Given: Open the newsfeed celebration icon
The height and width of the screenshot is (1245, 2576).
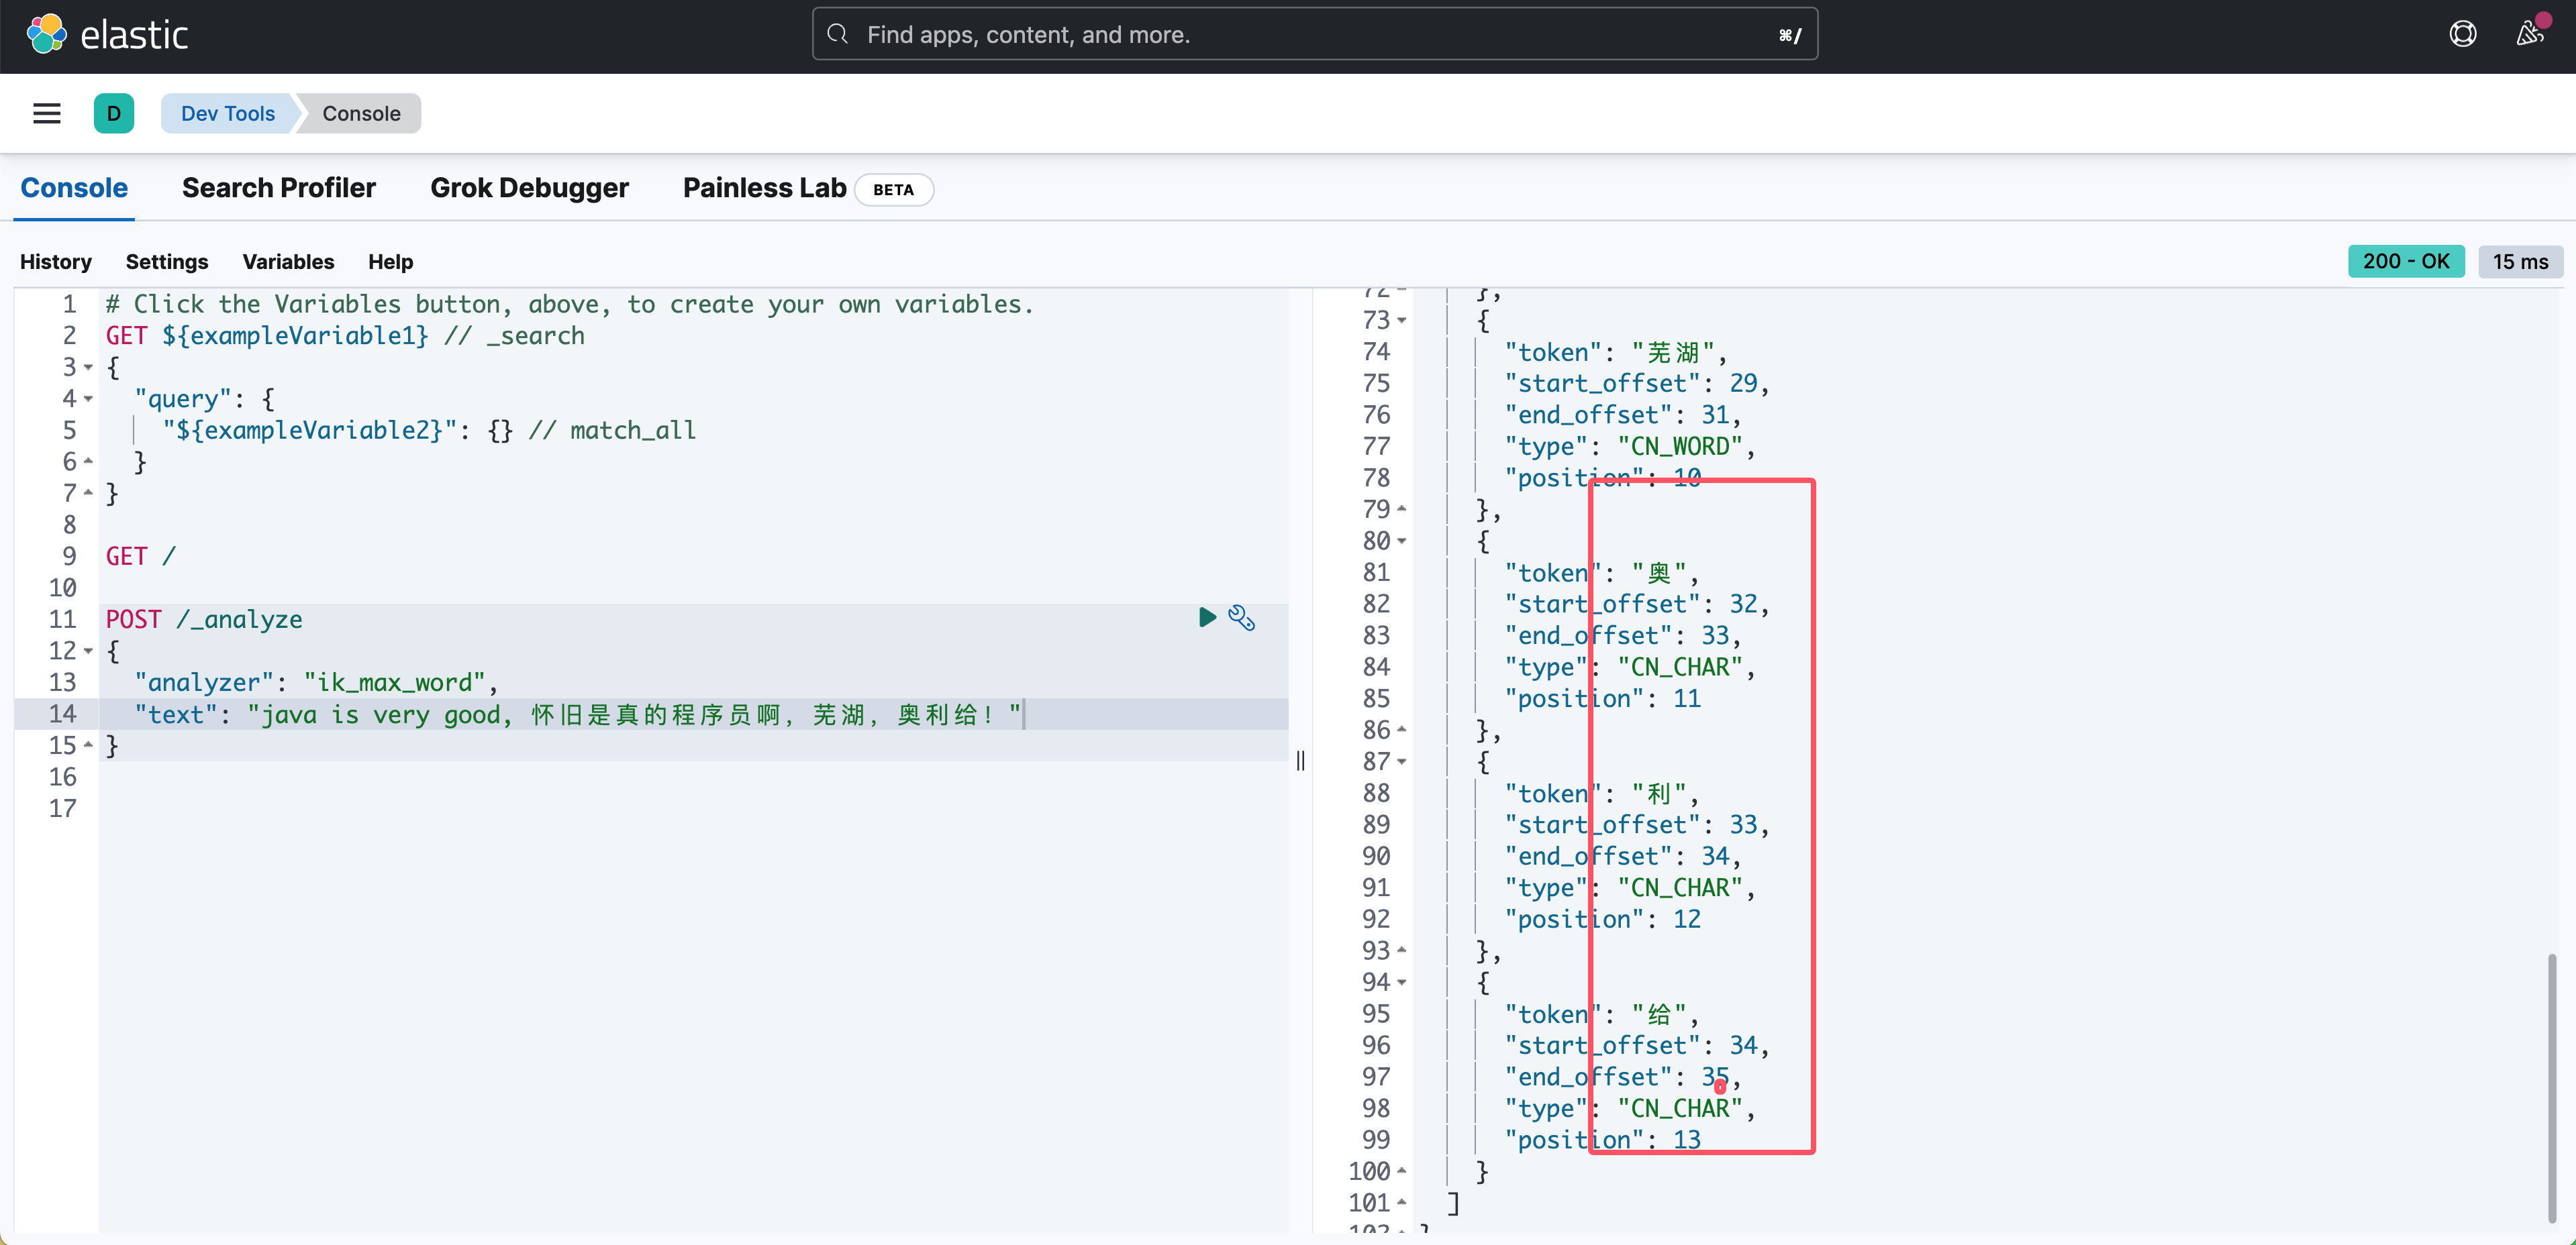Looking at the screenshot, I should (2530, 35).
